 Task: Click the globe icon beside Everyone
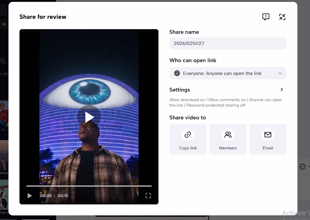pos(177,73)
